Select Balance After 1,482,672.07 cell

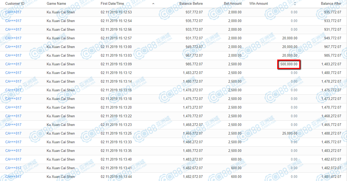pyautogui.click(x=331, y=159)
